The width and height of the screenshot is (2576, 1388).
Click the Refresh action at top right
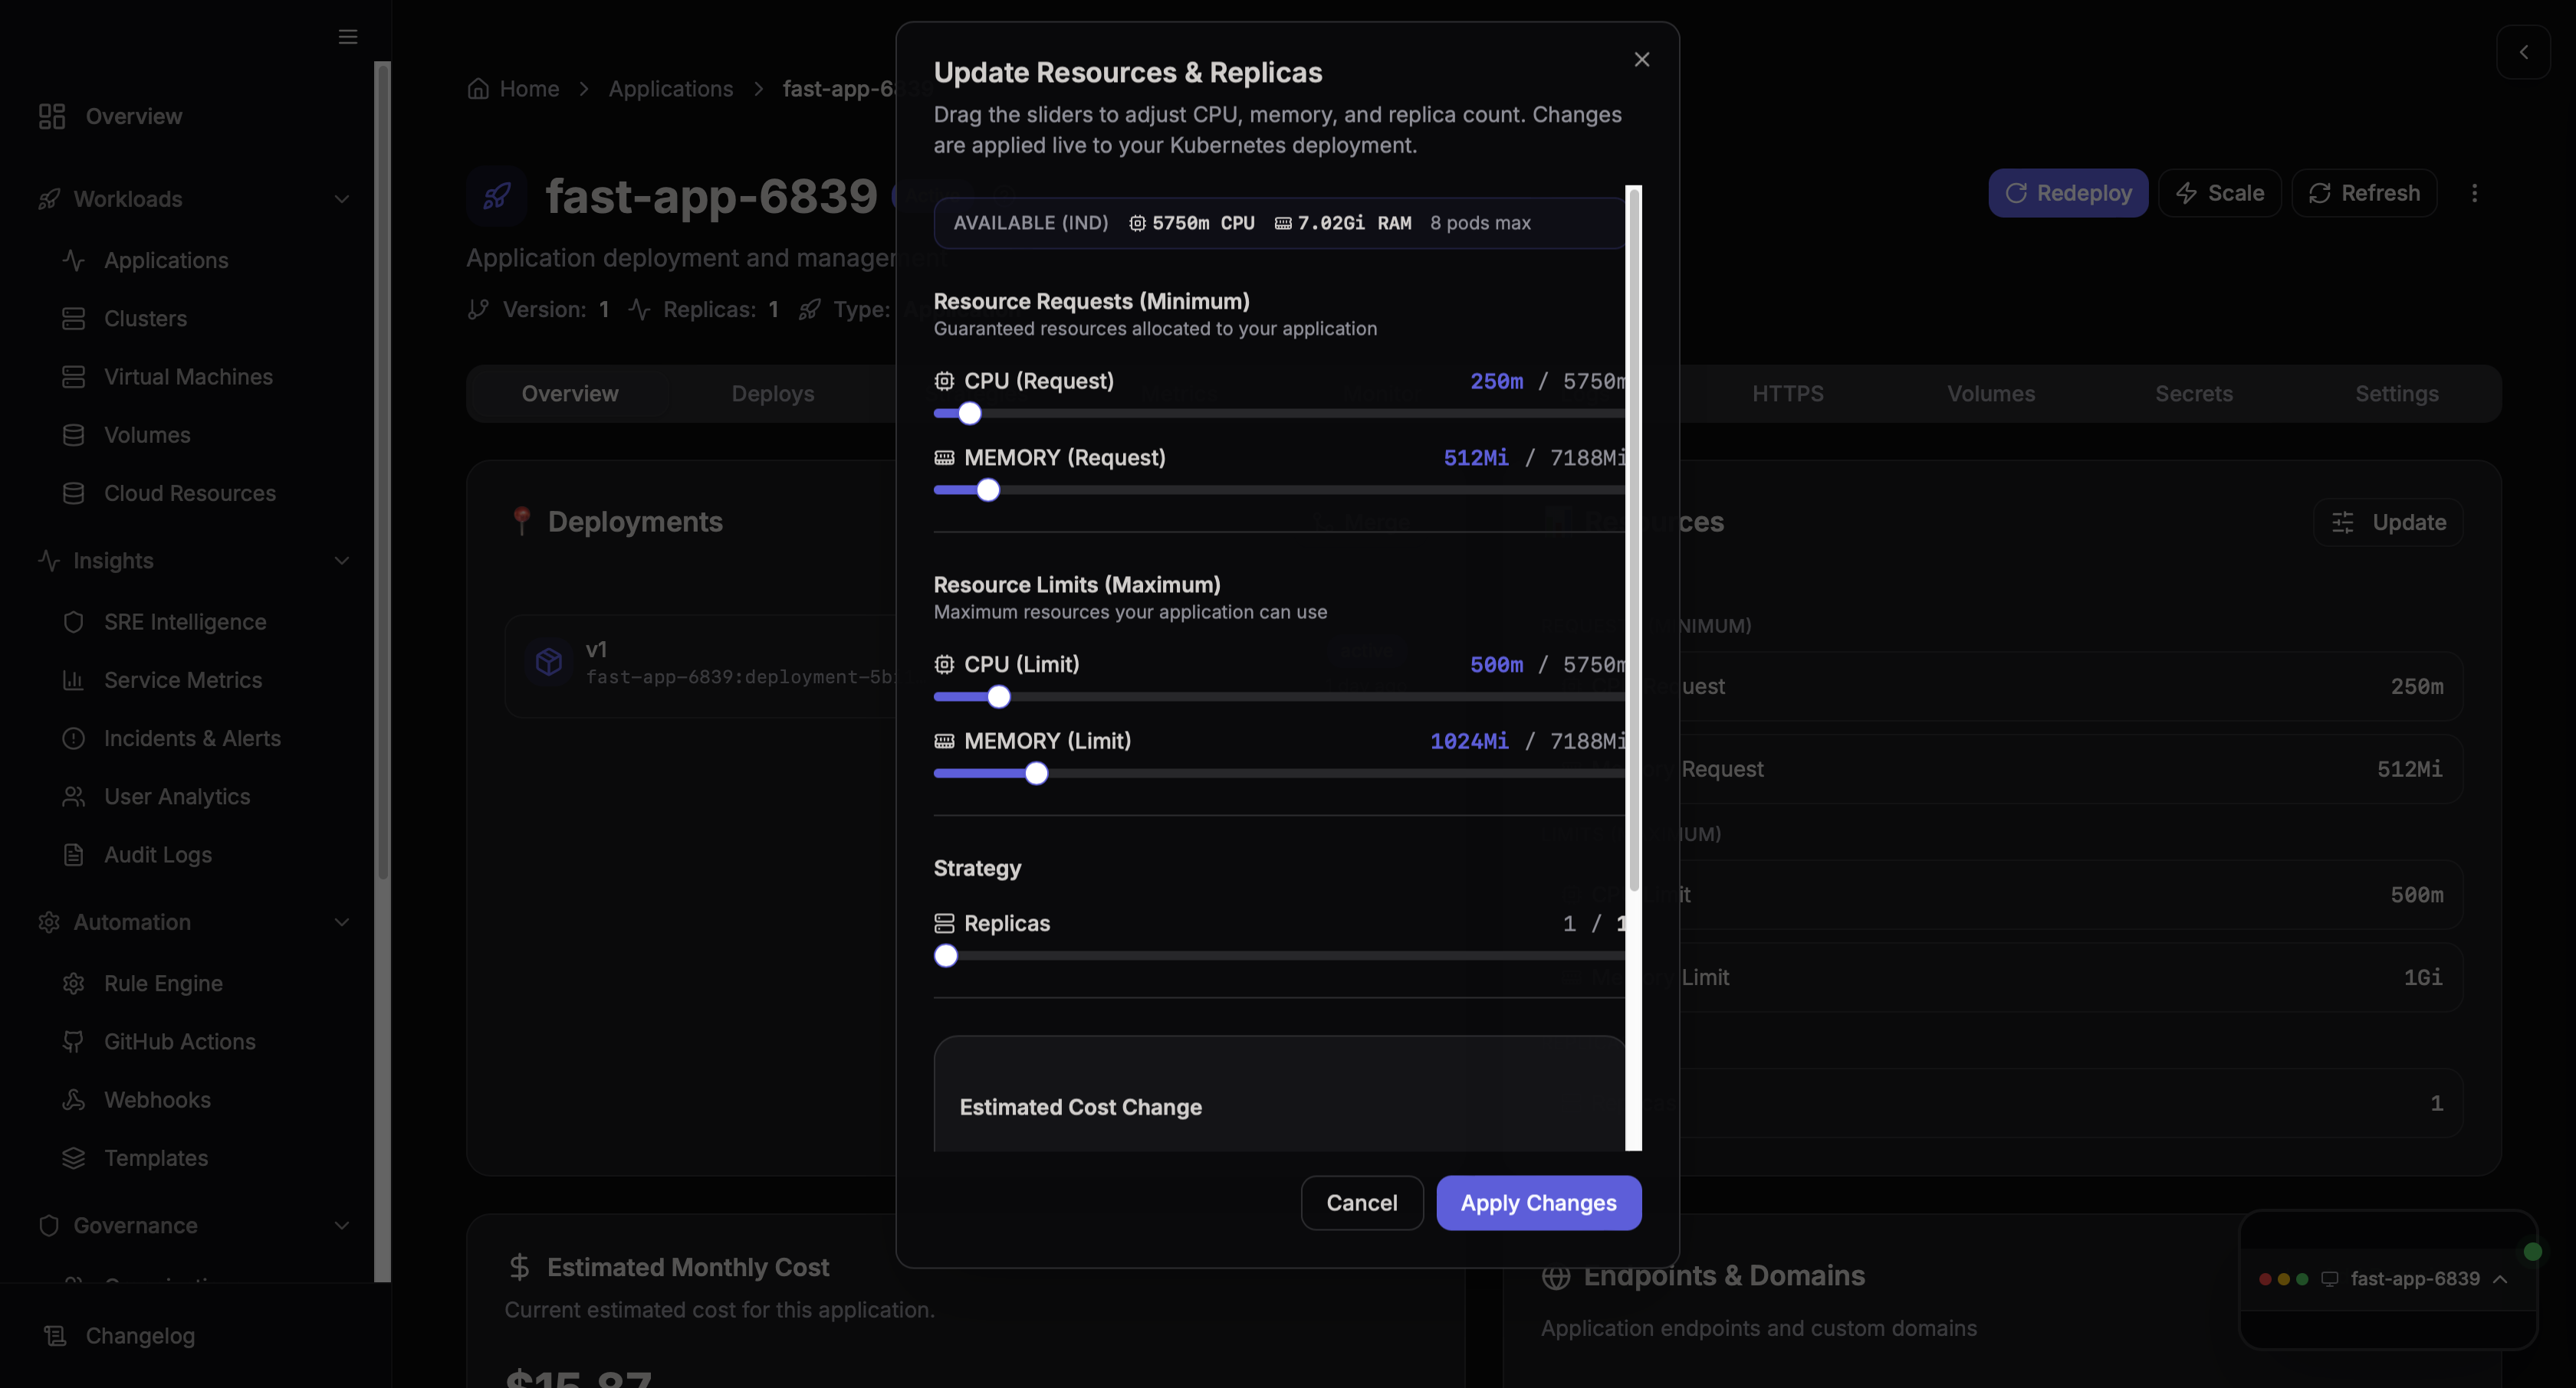pyautogui.click(x=2364, y=193)
